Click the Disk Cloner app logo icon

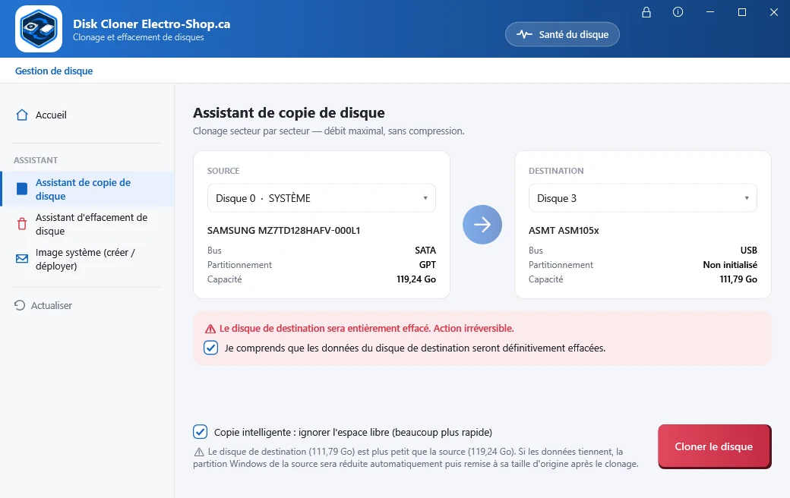pos(39,29)
